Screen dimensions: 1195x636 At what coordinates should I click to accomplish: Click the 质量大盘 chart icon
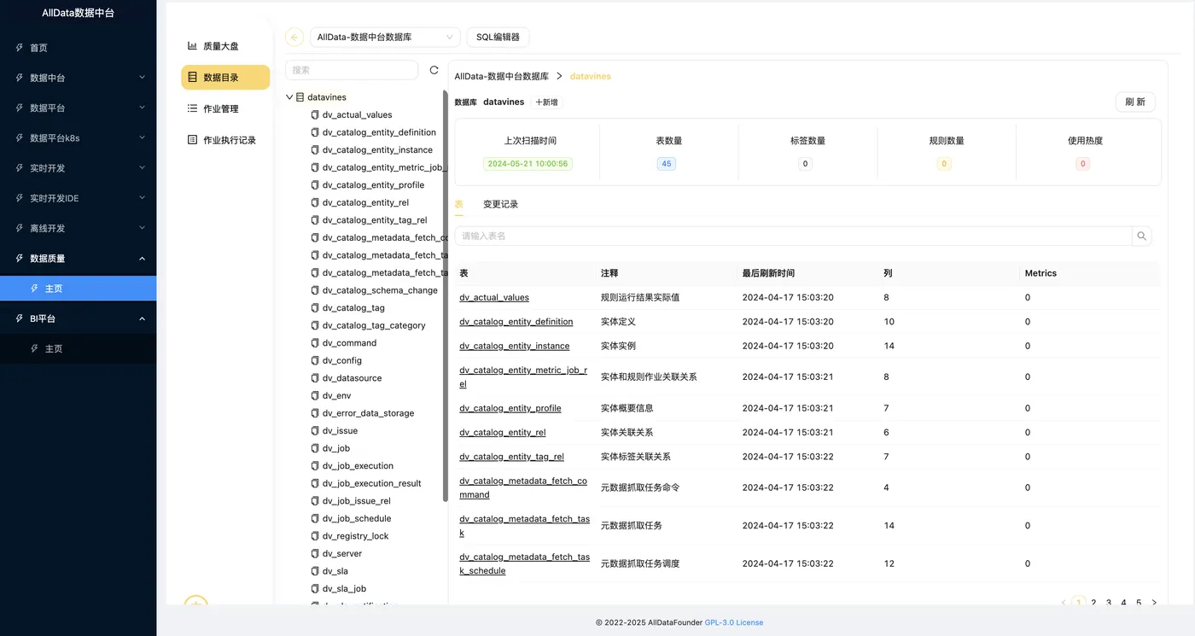[193, 46]
